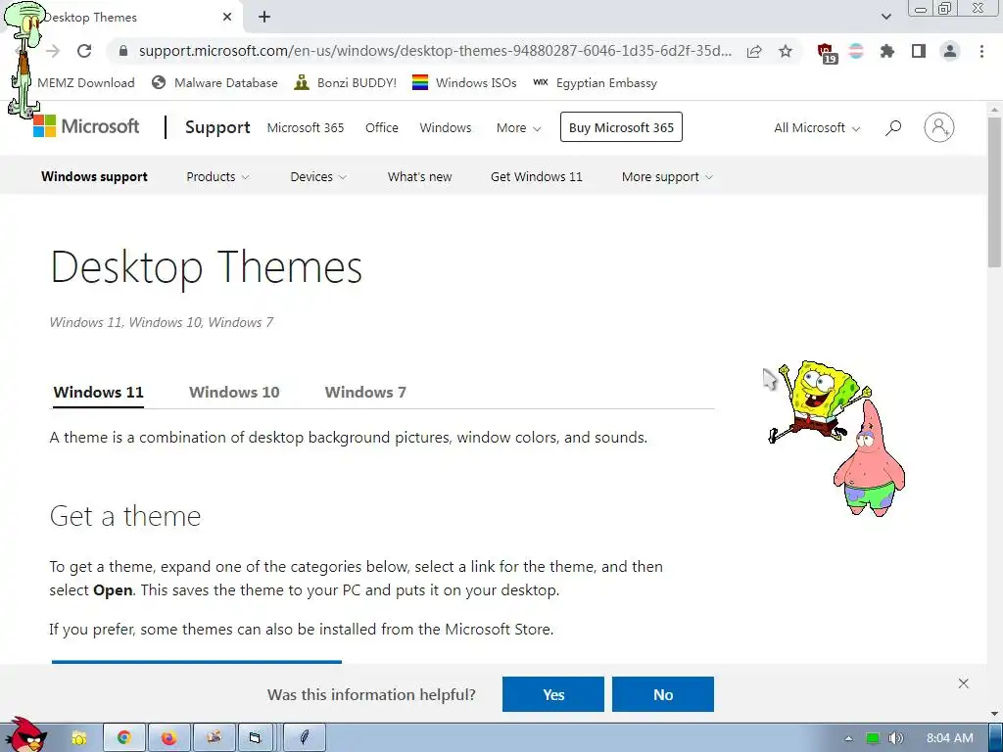Screen dimensions: 1003x752
Task: Click the site search magnifier icon
Action: point(893,128)
